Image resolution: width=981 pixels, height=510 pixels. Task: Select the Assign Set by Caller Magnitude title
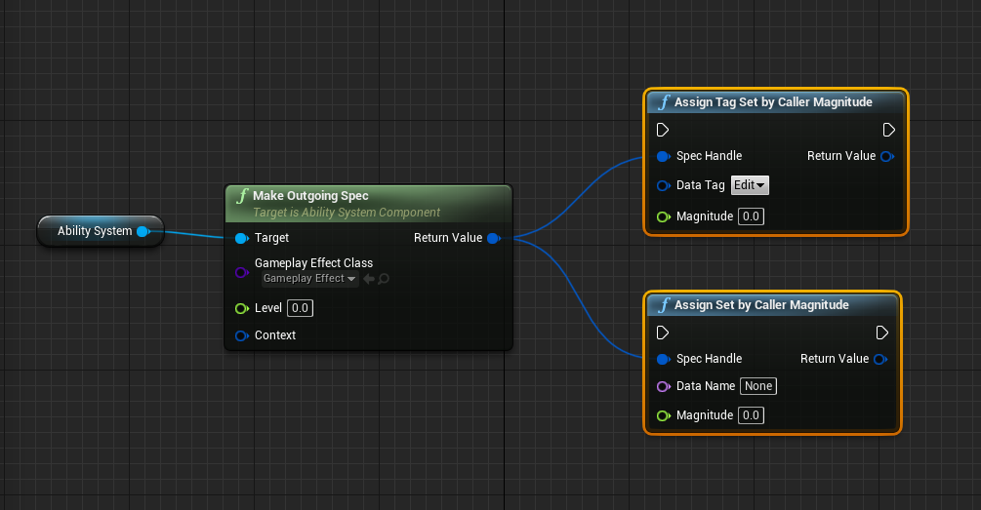tap(761, 305)
